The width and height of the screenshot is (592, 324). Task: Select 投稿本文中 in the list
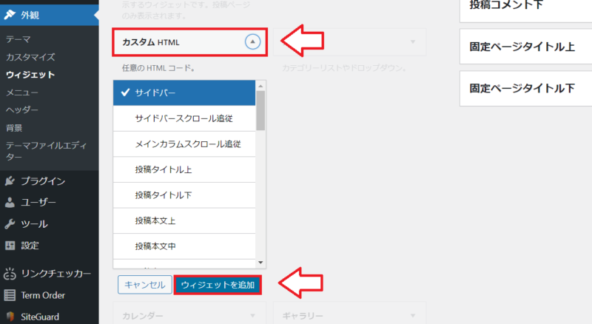(x=184, y=246)
